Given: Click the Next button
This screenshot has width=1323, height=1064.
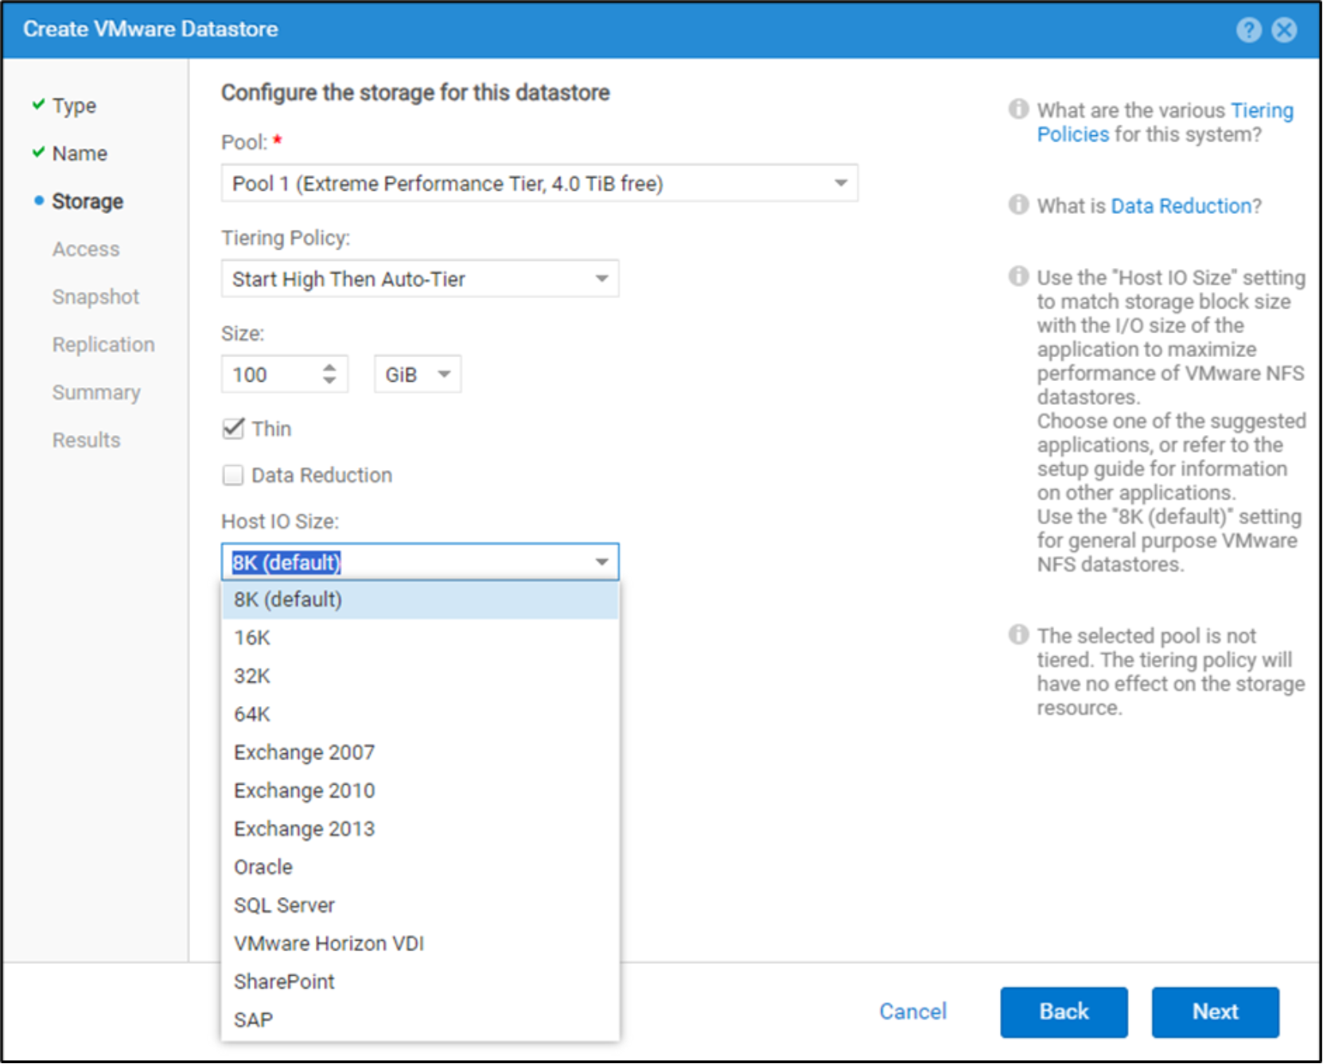Looking at the screenshot, I should click(1215, 1012).
